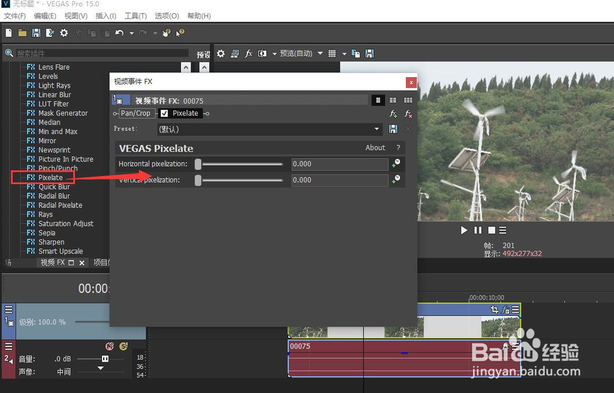Open interactive tutorials icon
Viewport: 614px width, 393px height.
point(166,33)
